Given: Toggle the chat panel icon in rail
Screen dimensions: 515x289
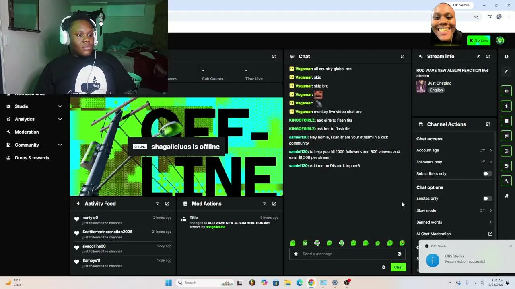Looking at the screenshot, I should [x=506, y=136].
